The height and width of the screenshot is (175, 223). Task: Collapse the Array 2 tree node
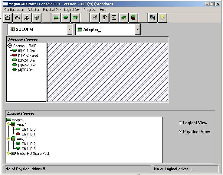coord(8,139)
